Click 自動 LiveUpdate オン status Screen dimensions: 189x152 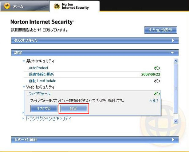click(x=157, y=81)
